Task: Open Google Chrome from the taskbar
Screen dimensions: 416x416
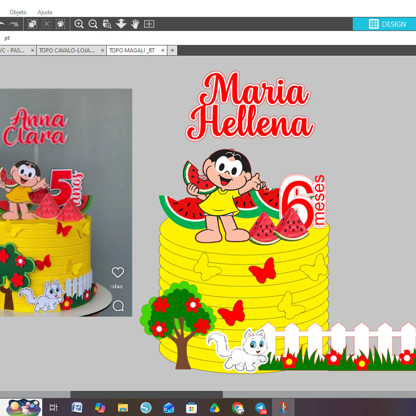Action: click(238, 408)
